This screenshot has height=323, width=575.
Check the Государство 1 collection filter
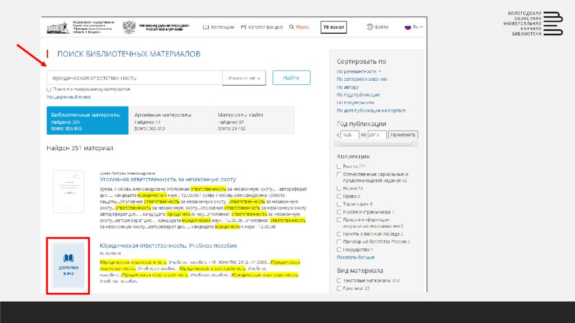339,250
